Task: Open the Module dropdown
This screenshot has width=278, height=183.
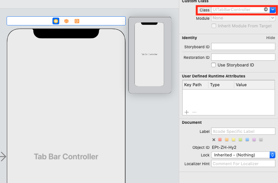Action: [x=273, y=18]
